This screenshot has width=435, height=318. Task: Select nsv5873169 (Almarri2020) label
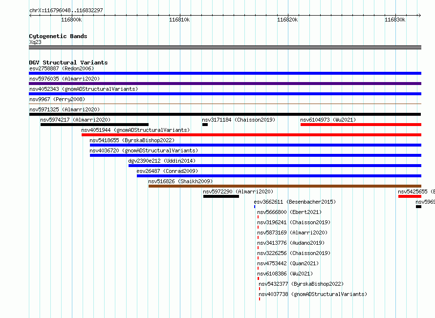292,233
